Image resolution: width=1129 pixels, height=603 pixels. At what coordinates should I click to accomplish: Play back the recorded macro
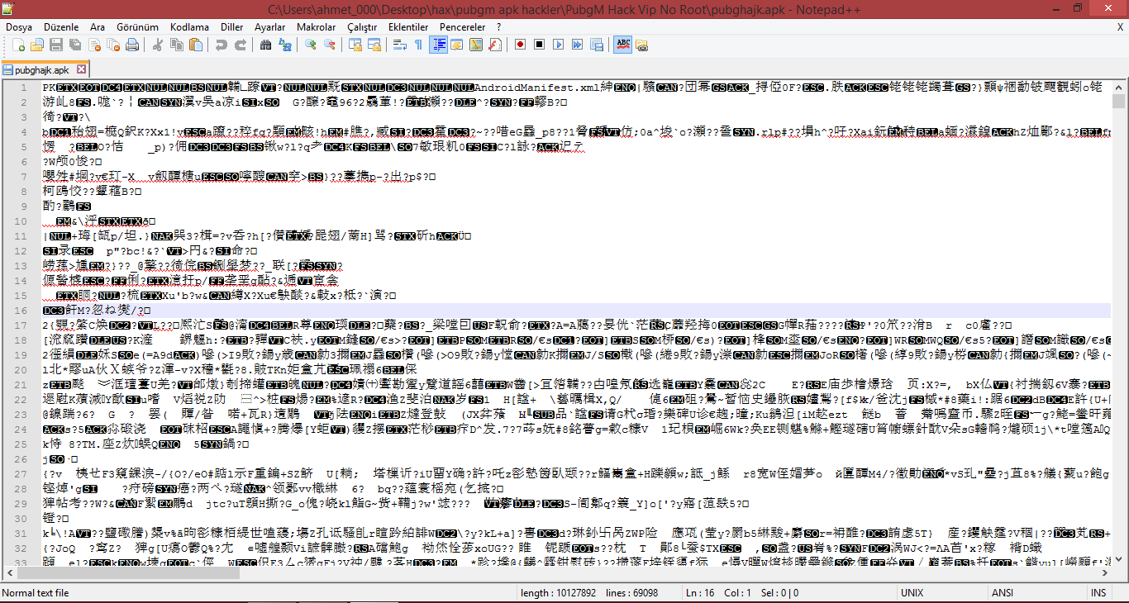click(557, 45)
